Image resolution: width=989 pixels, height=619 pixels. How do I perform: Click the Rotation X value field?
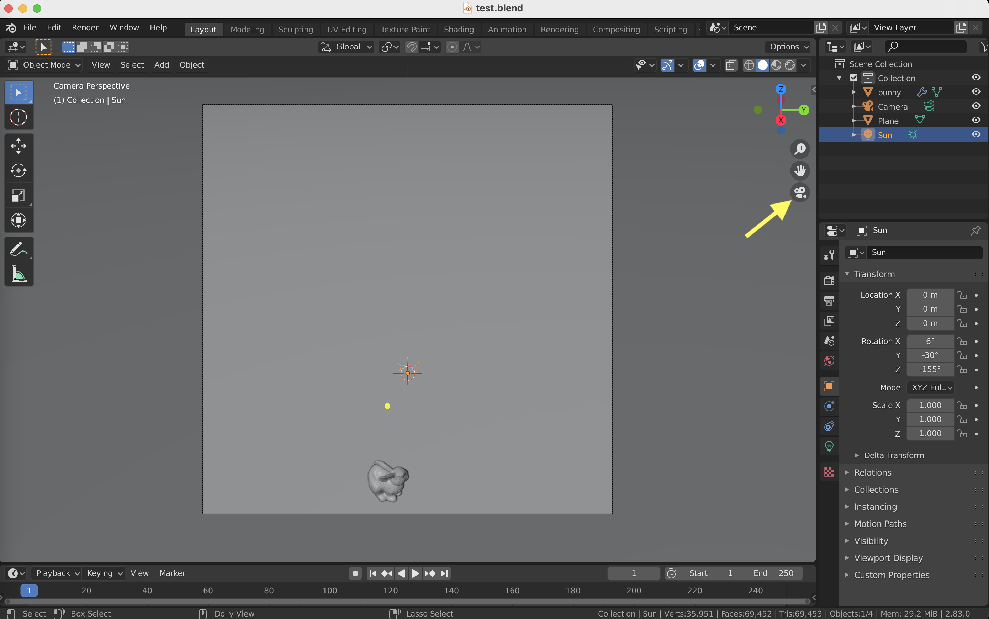[930, 341]
